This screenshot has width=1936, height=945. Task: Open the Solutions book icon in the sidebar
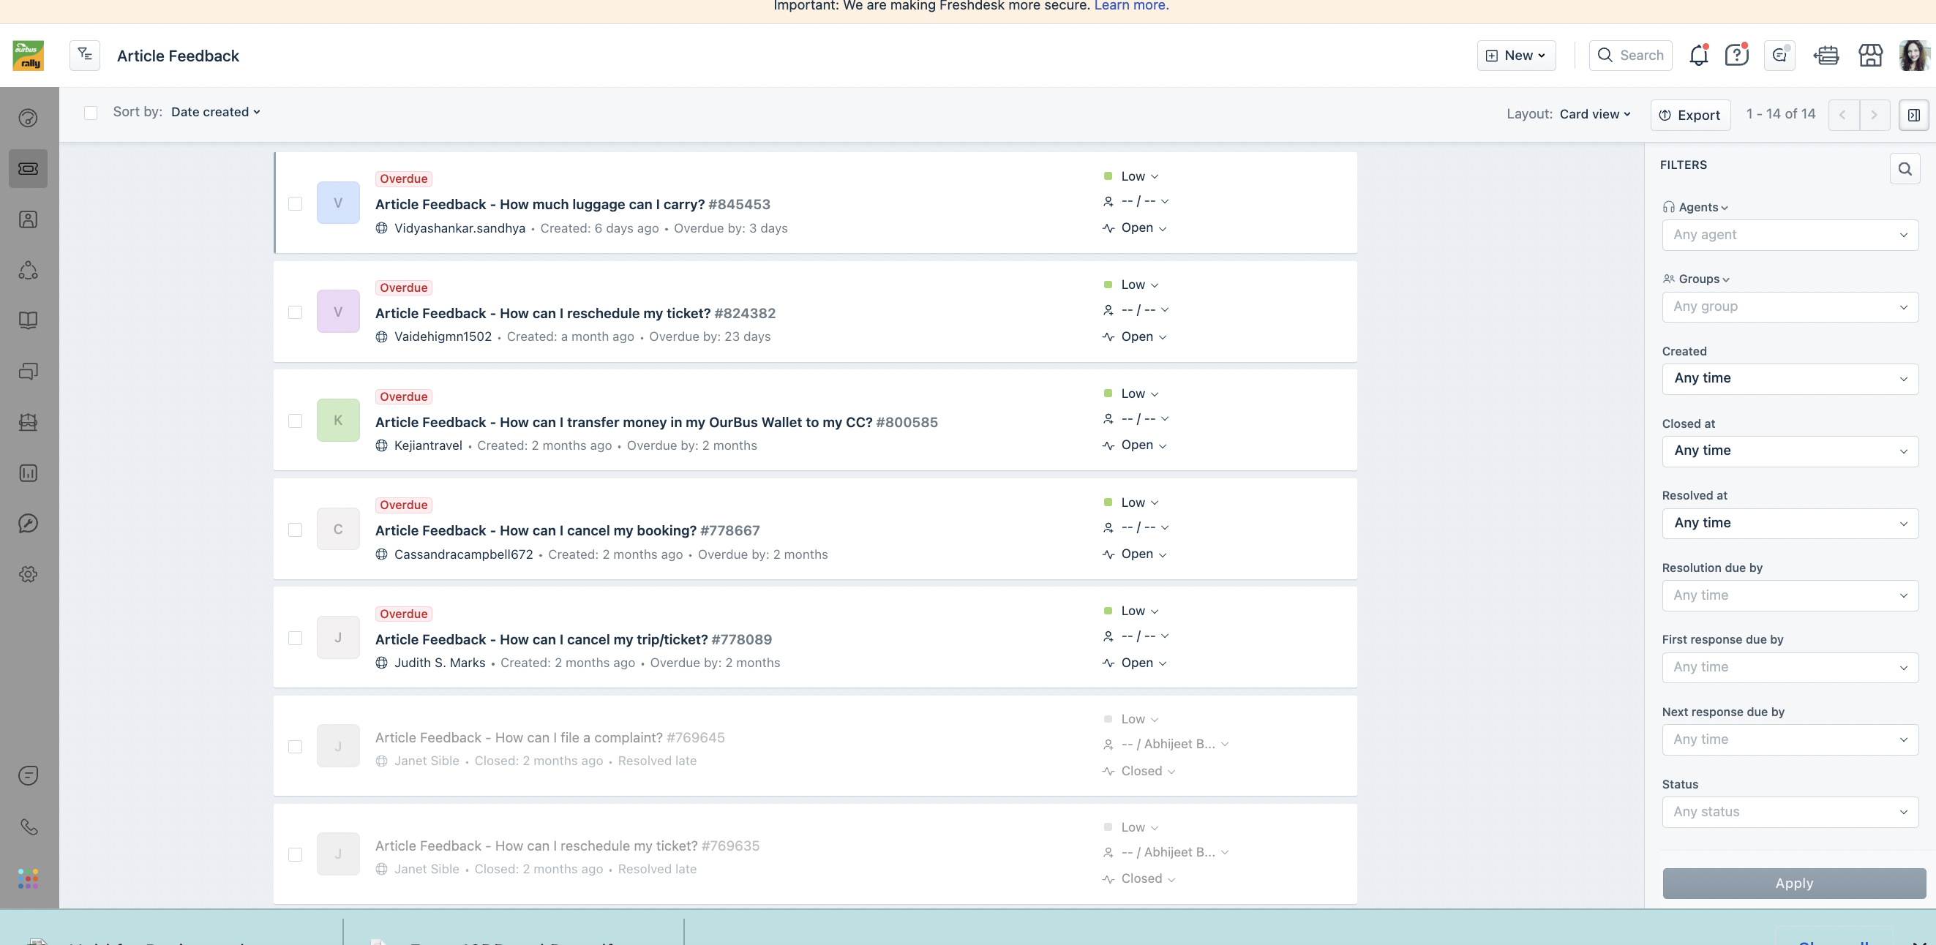point(29,321)
